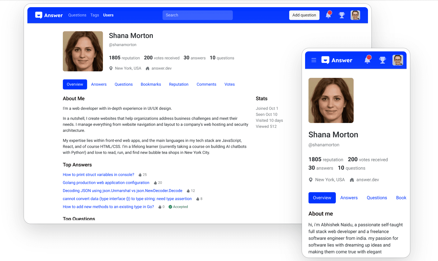
Task: Open the Reputation tab on profile
Action: [x=179, y=84]
